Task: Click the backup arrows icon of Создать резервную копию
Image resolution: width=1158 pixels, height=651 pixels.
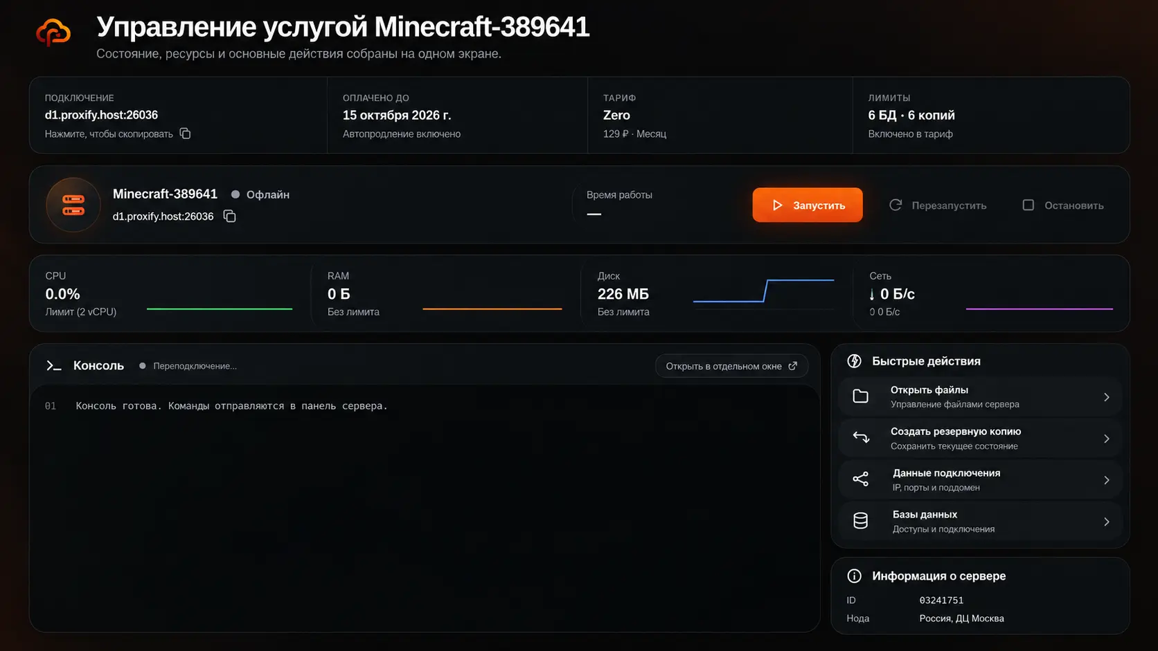Action: (x=861, y=437)
